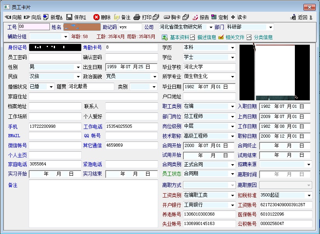Click the 向前 (previous record) toolbar icon
The height and width of the screenshot is (234, 320).
click(x=8, y=17)
